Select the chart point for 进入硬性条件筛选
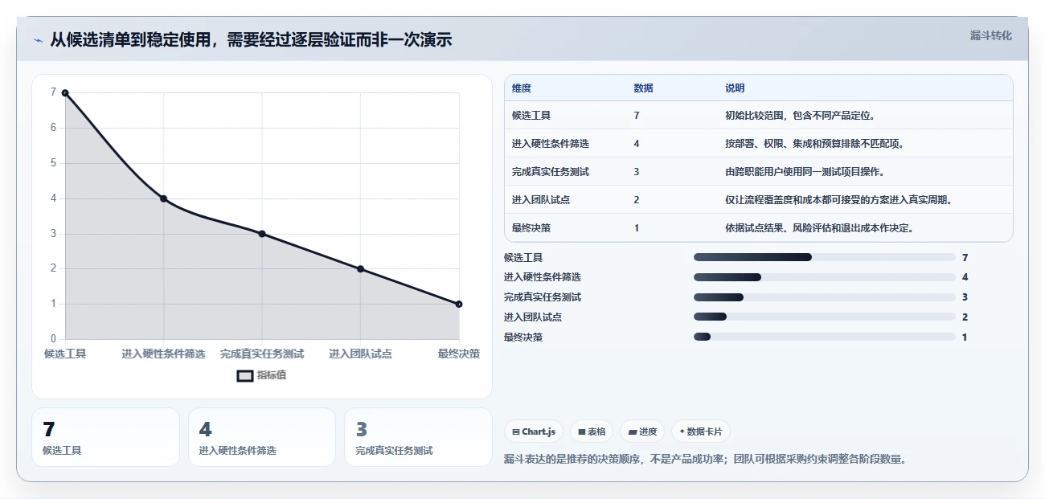Viewport: 1045px width, 499px height. coord(163,198)
